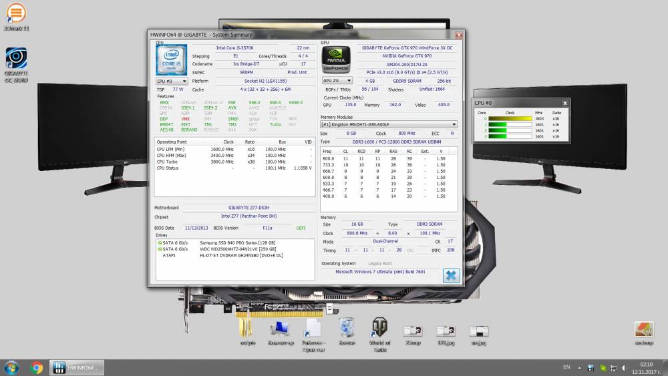Click the HWiNFO tray icon
This screenshot has width=668, height=376.
(591, 367)
